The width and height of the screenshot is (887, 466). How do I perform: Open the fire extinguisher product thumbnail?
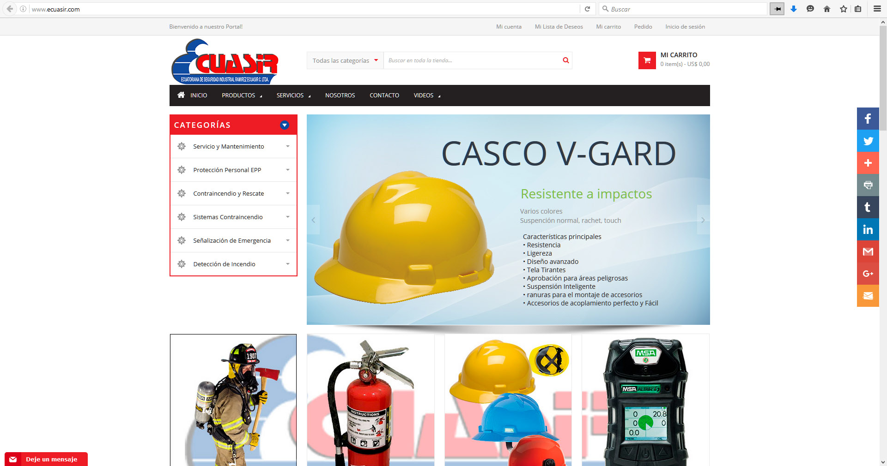point(371,400)
